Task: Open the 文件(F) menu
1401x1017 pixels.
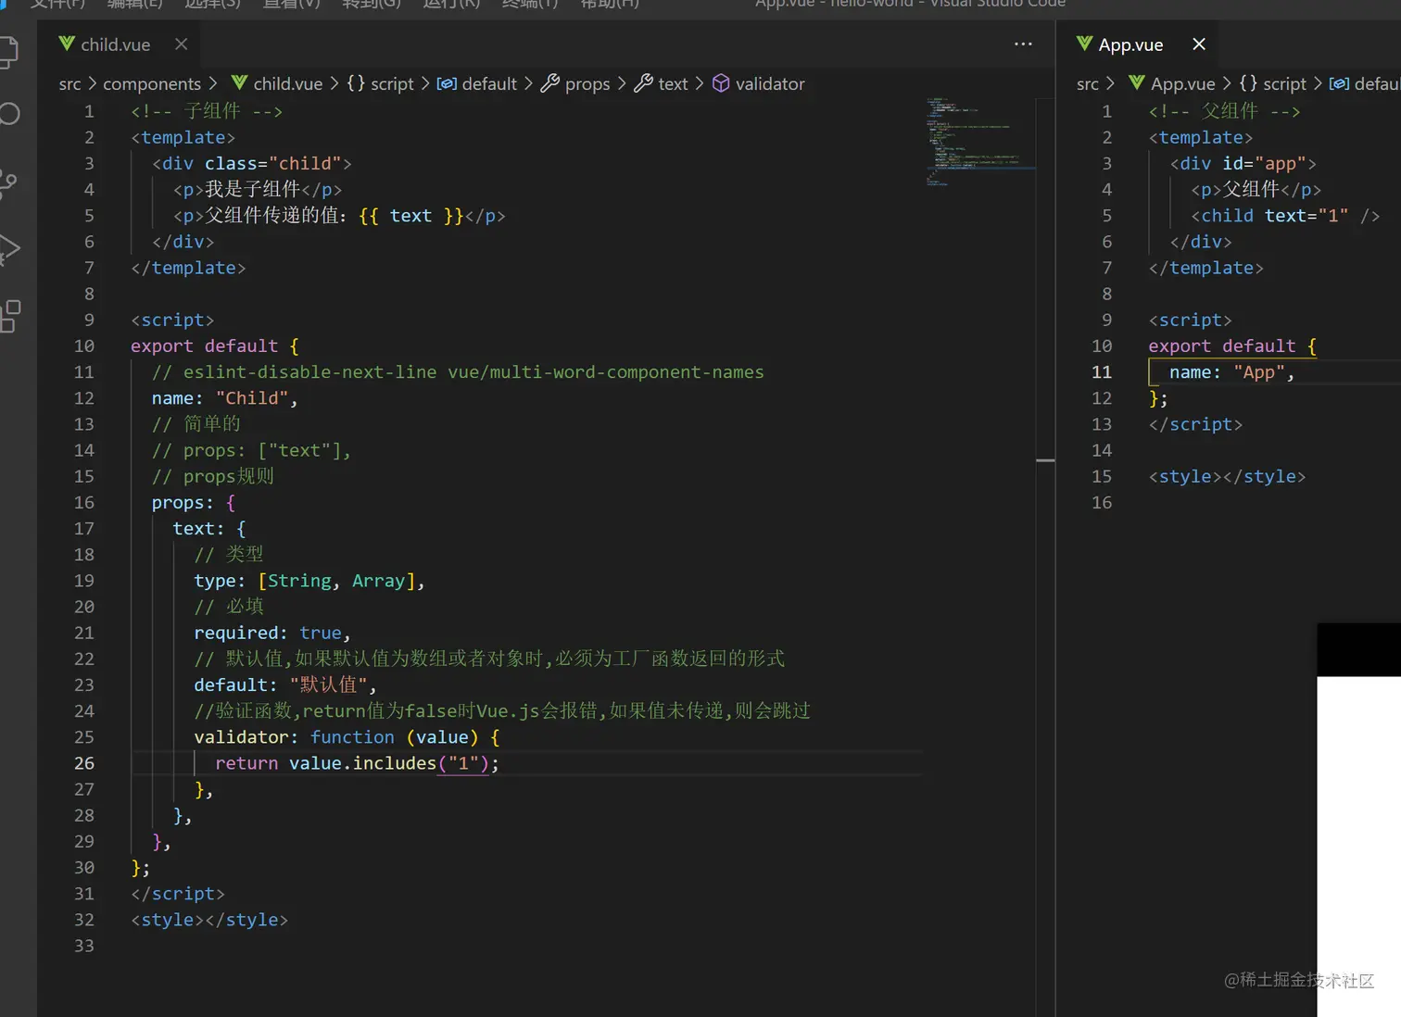Action: pos(57,5)
